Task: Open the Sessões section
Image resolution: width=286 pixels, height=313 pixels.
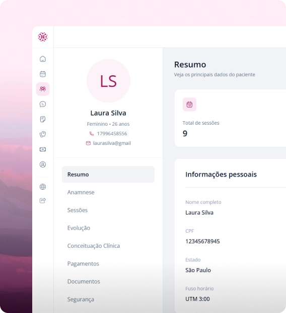Action: pyautogui.click(x=78, y=210)
